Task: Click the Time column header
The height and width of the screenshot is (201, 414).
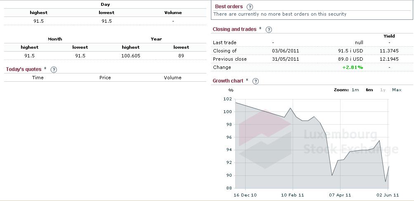Action: [38, 78]
